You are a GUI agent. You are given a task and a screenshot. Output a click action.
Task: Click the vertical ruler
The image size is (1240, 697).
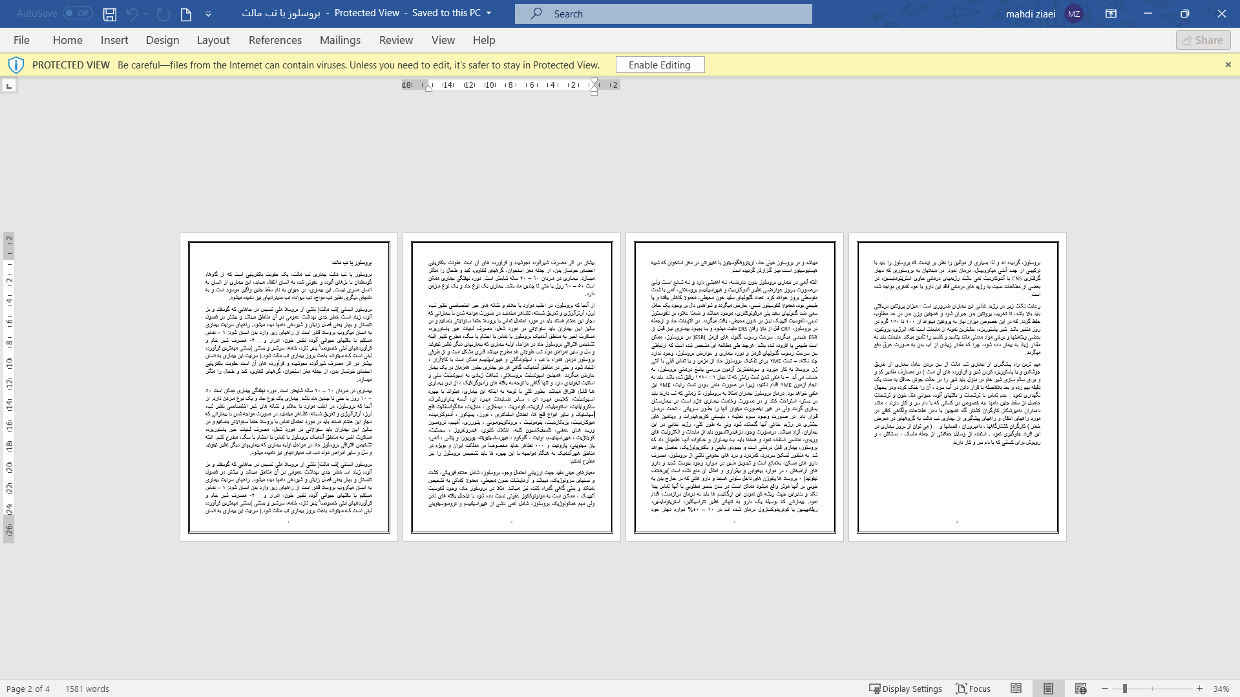[x=9, y=387]
